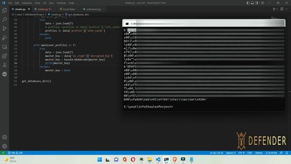This screenshot has height=164, width=291.
Task: Open the Windows Start button
Action: [100, 159]
